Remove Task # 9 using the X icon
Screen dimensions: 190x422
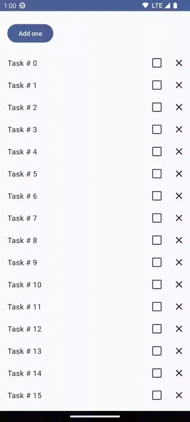point(179,262)
